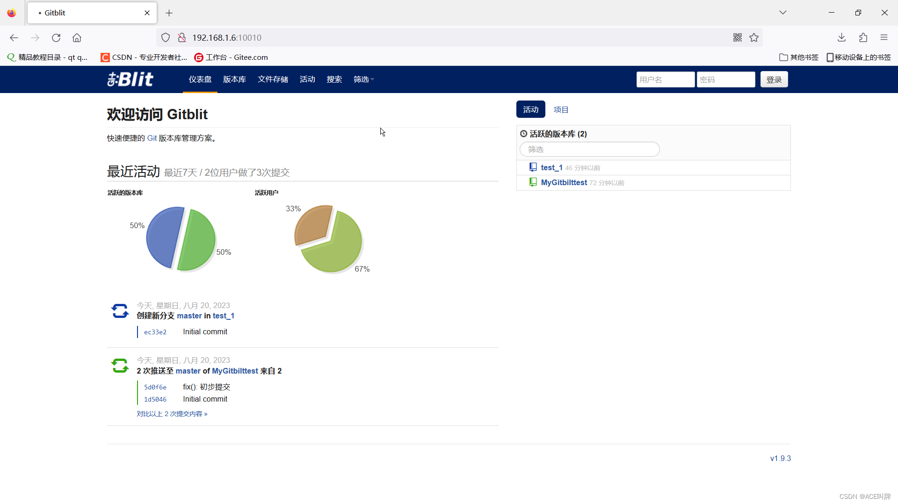
Task: Click the address bar URL 192.168.1.6:10010
Action: tap(227, 38)
